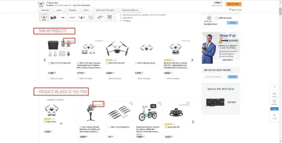The image size is (282, 143).
Task: Click the Mini 3 Pro (No RC) drone image
Action: [x=117, y=48]
